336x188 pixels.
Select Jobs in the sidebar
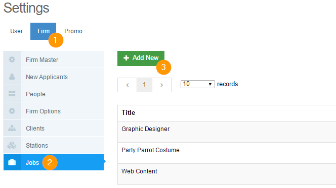pyautogui.click(x=54, y=162)
